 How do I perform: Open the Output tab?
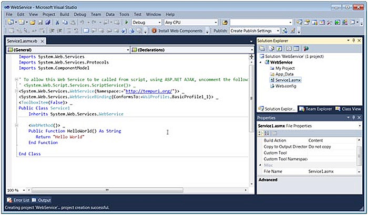tap(42, 200)
